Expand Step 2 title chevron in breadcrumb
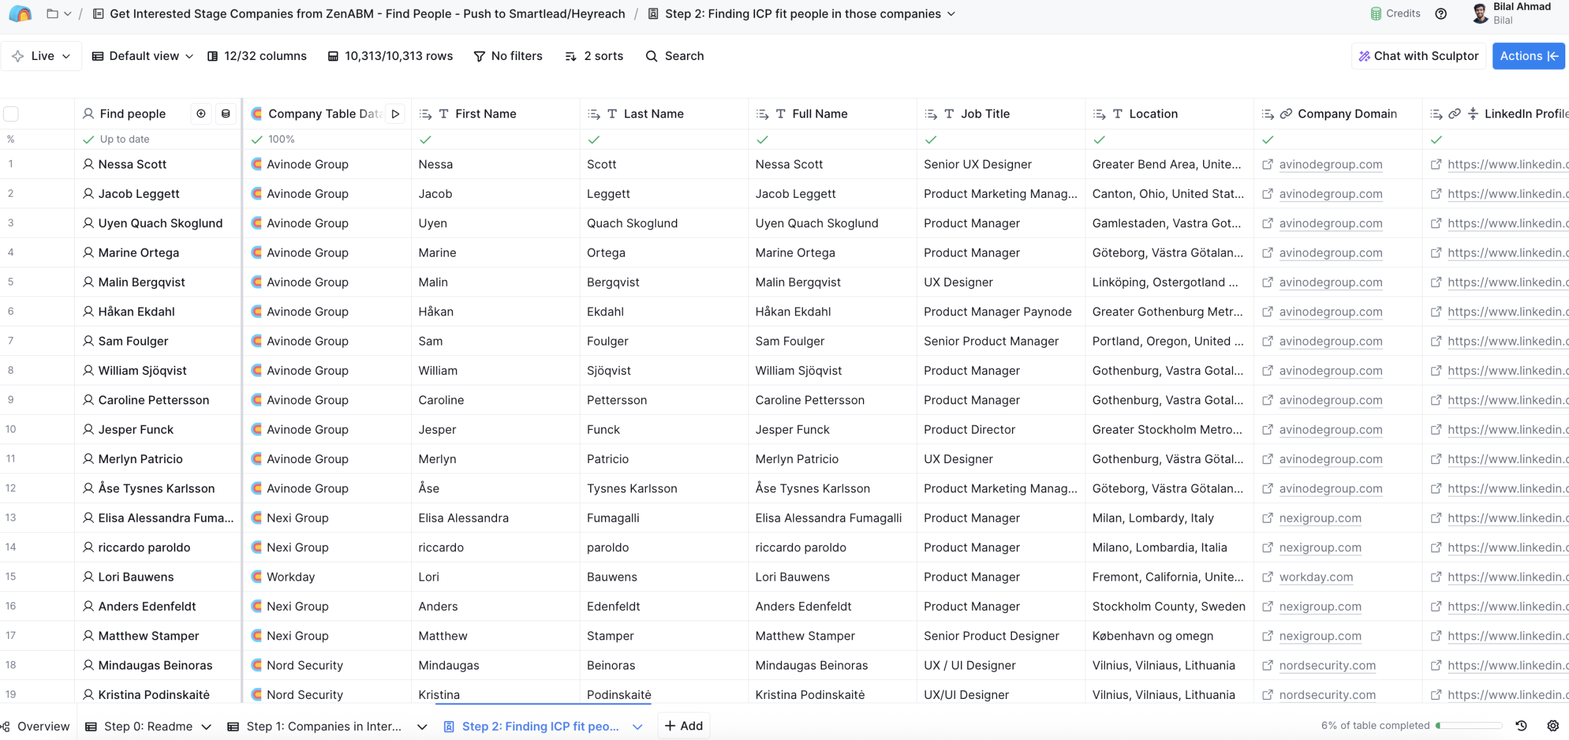 click(951, 13)
